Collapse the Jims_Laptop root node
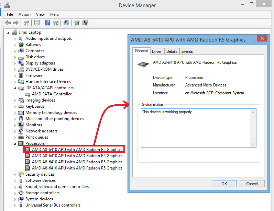This screenshot has height=211, width=274. click(8, 33)
